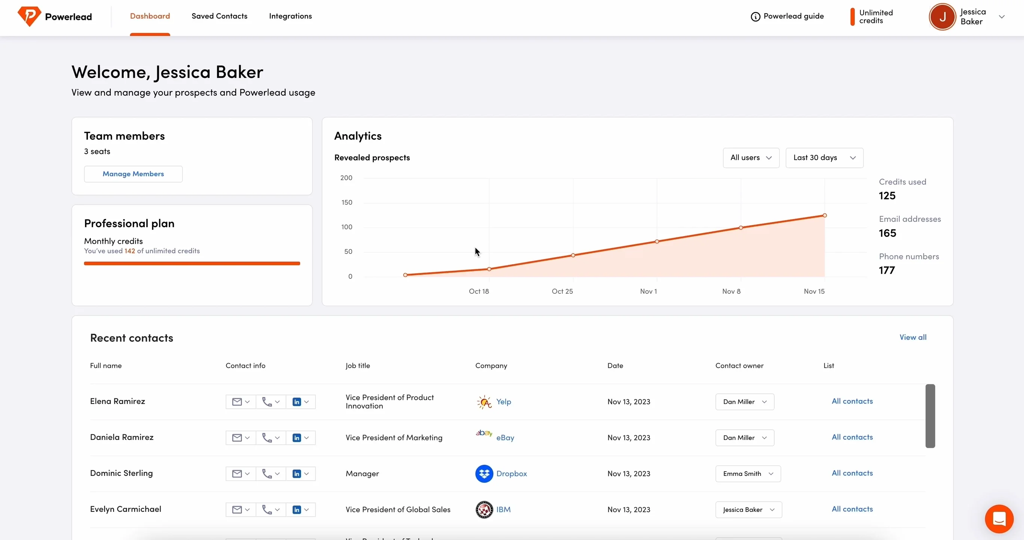Viewport: 1024px width, 540px height.
Task: Click View all recent contacts link
Action: 913,337
